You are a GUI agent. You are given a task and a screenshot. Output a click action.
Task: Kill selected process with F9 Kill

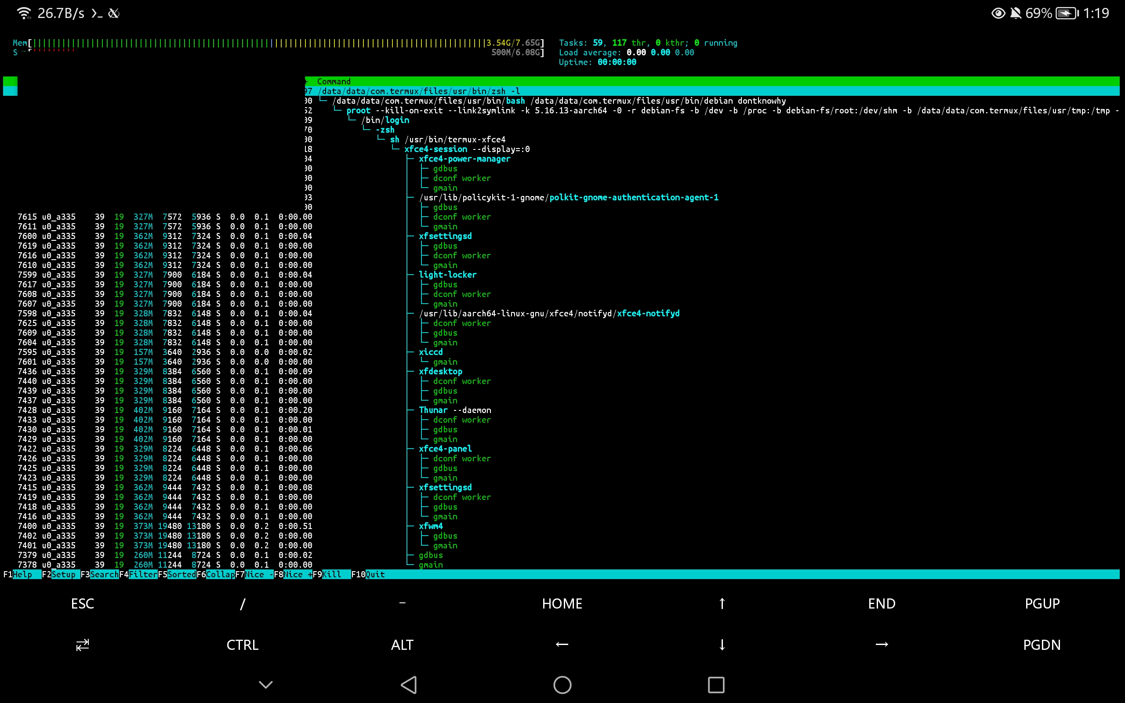pos(331,575)
